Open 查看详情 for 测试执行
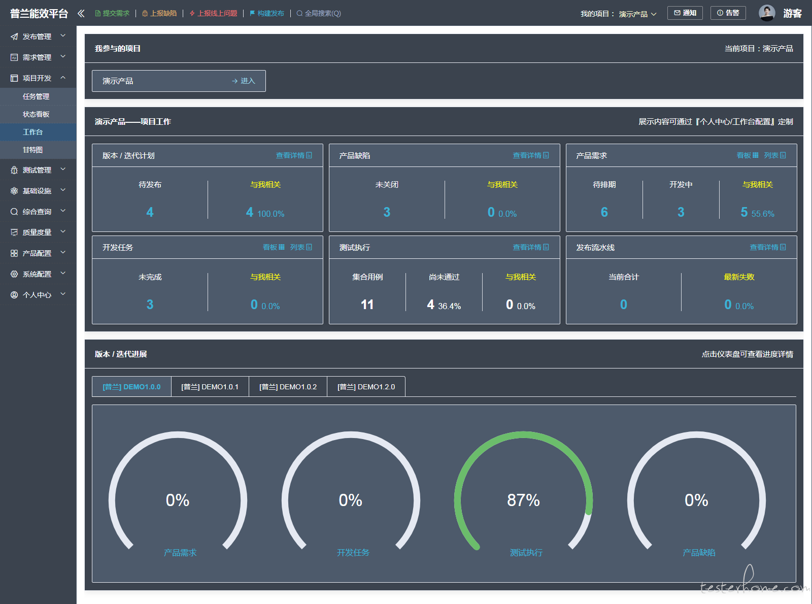The width and height of the screenshot is (812, 604). pos(531,247)
